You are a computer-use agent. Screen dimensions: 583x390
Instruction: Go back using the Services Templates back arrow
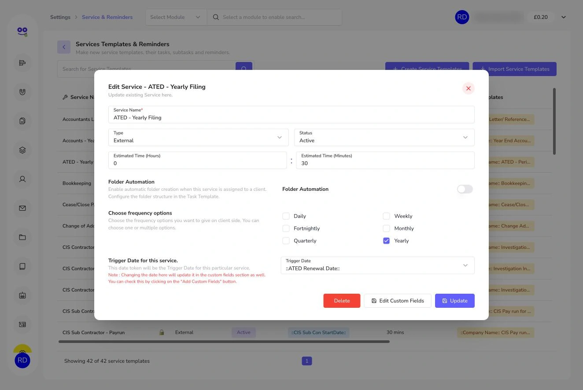point(64,47)
